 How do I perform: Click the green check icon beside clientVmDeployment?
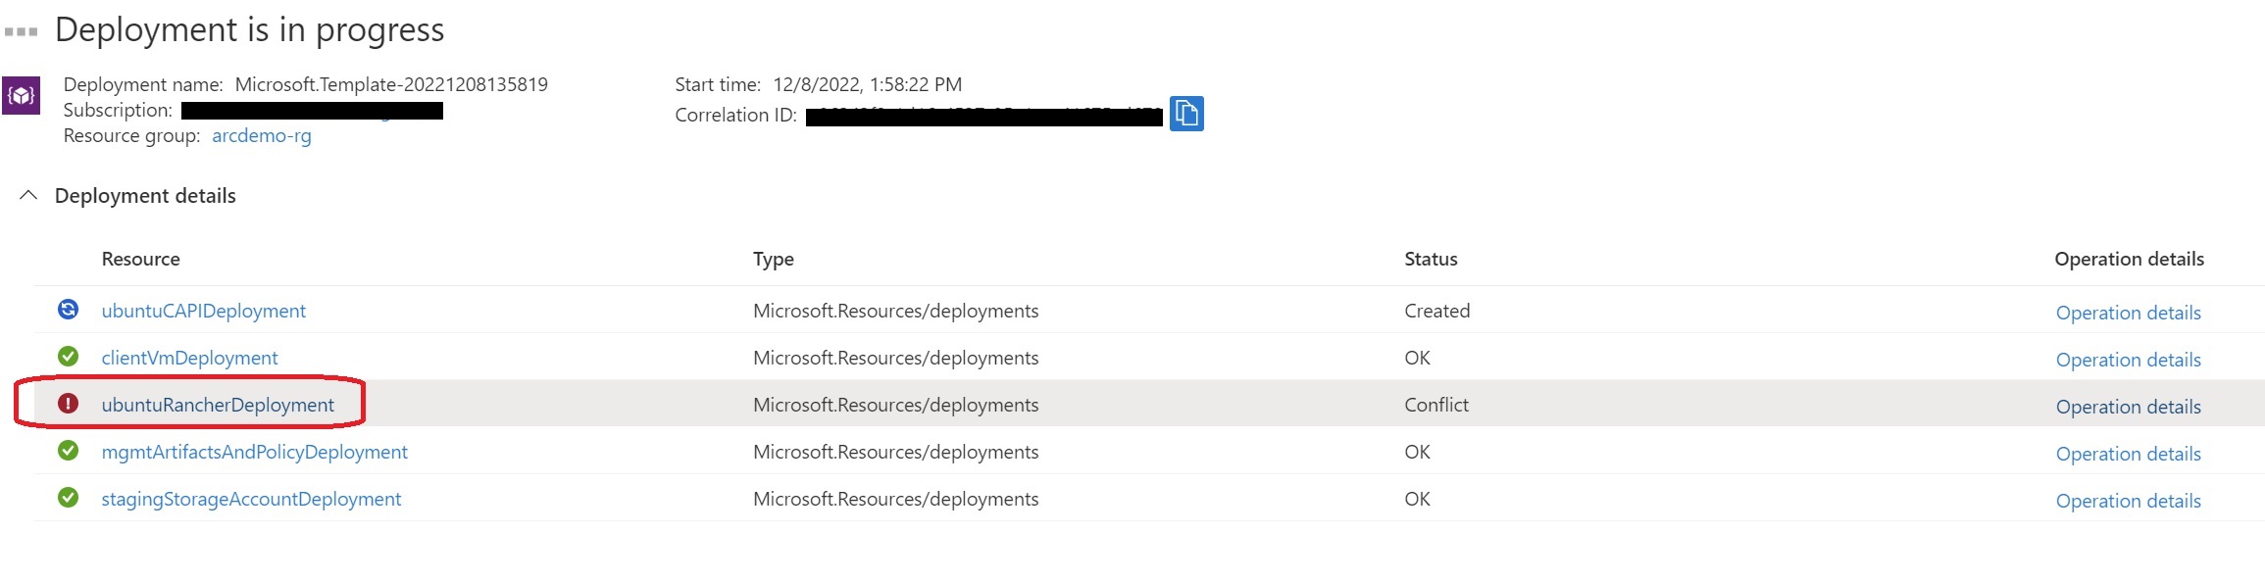coord(68,357)
